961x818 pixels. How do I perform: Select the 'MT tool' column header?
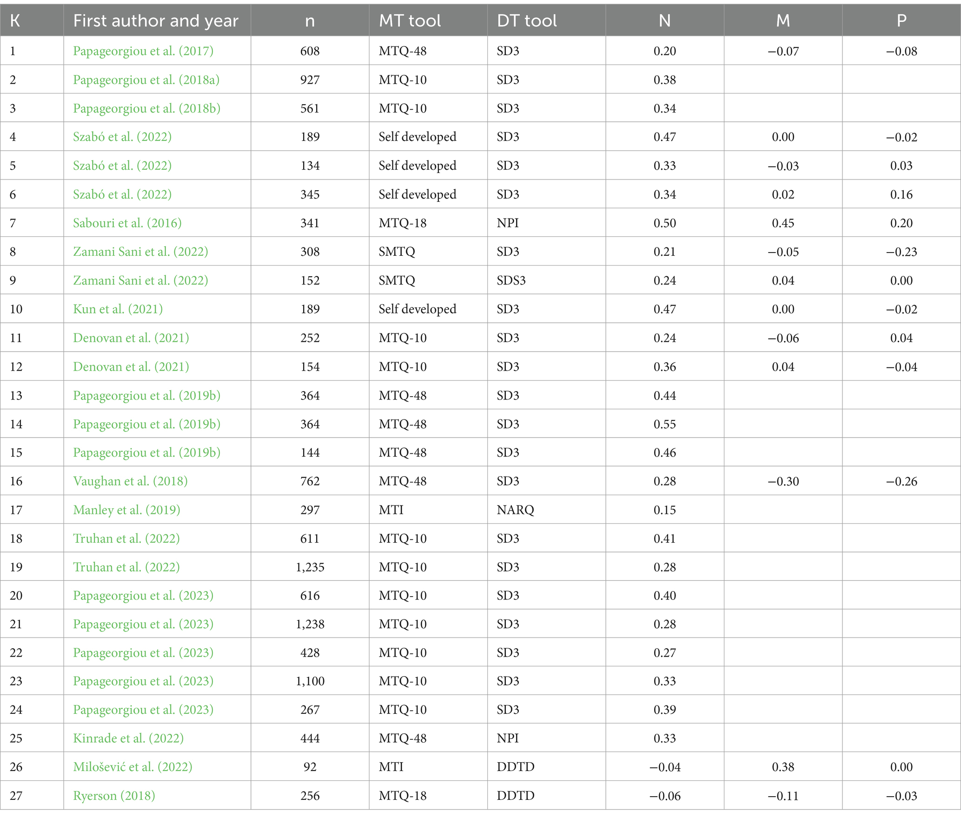click(x=410, y=20)
